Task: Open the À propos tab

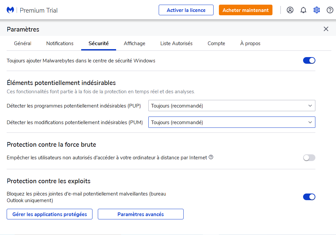Action: click(x=250, y=43)
